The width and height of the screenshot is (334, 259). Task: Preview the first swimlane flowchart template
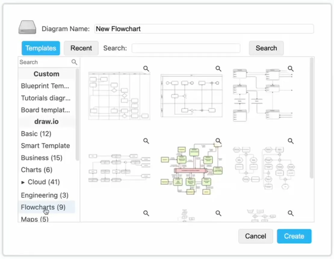146,69
